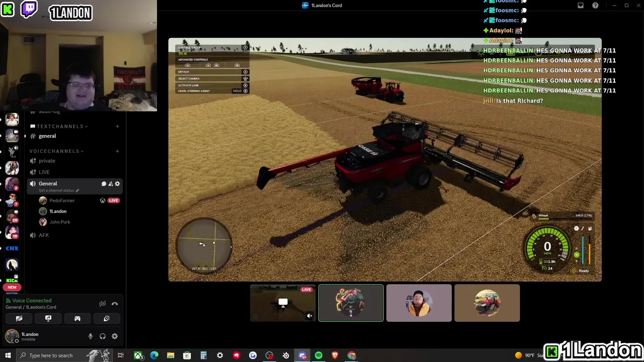Collapse the Voice Channels category
Screen dimensions: 644x362
click(x=56, y=151)
